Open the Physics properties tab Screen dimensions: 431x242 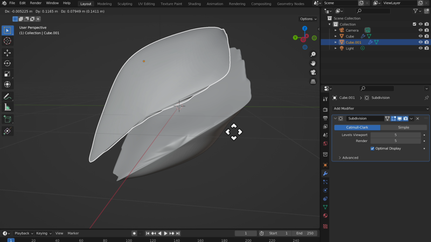pos(325,190)
